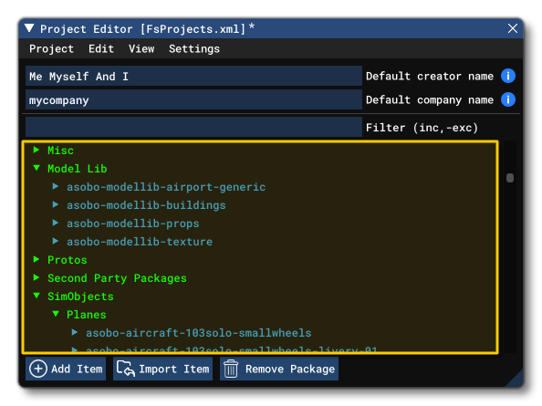Click the package list scrollbar thumb
The image size is (542, 406).
(510, 178)
